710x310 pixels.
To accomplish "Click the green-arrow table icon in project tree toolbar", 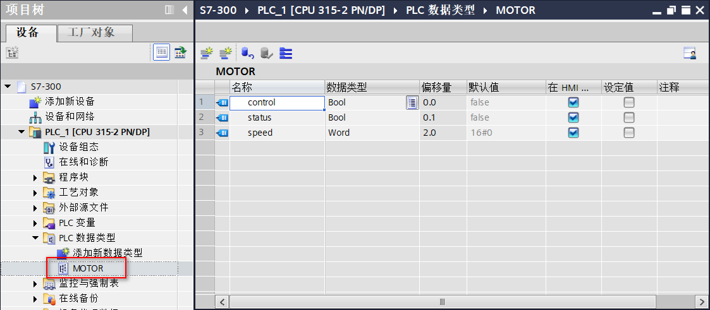I will click(181, 53).
